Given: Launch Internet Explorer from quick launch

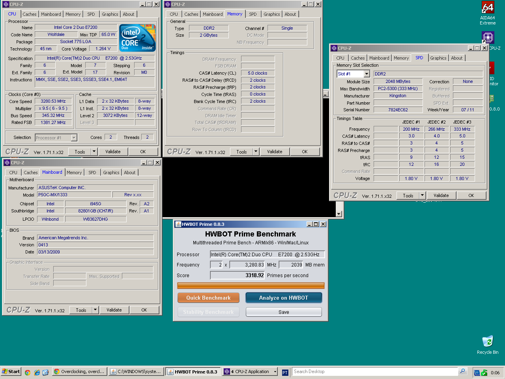Looking at the screenshot, I should [37, 372].
